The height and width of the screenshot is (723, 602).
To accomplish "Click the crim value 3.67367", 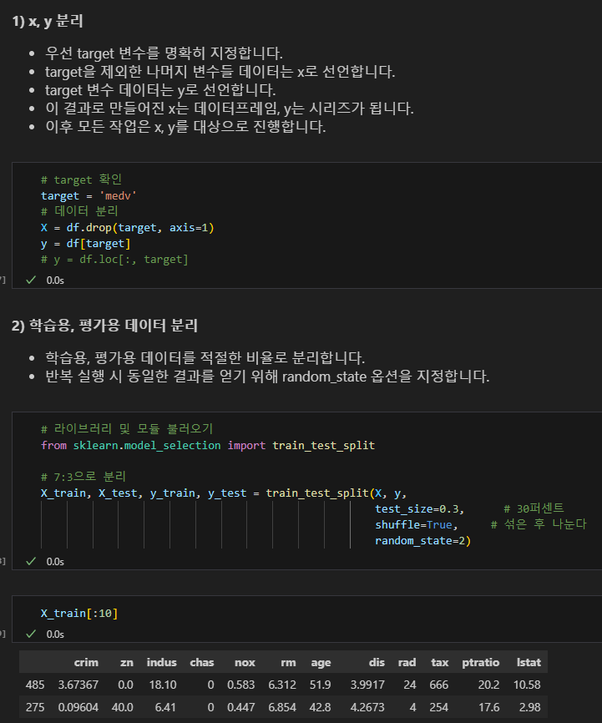I will [x=78, y=685].
